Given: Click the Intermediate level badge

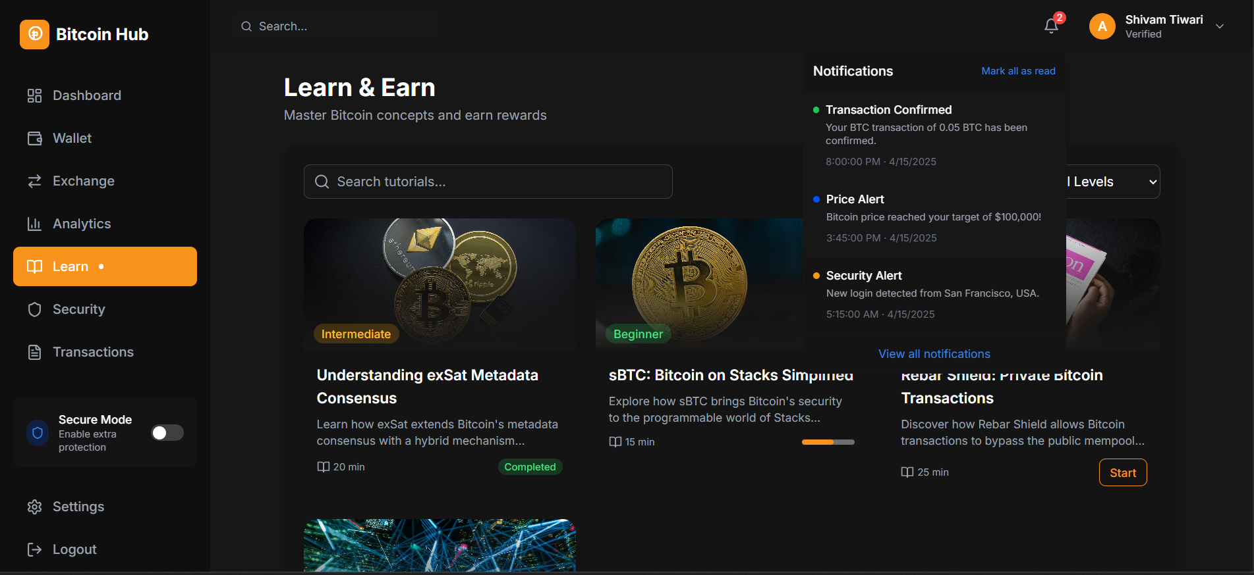Looking at the screenshot, I should [356, 334].
